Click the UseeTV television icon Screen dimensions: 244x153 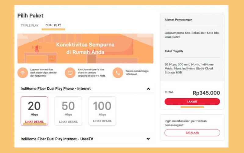[x=70, y=73]
